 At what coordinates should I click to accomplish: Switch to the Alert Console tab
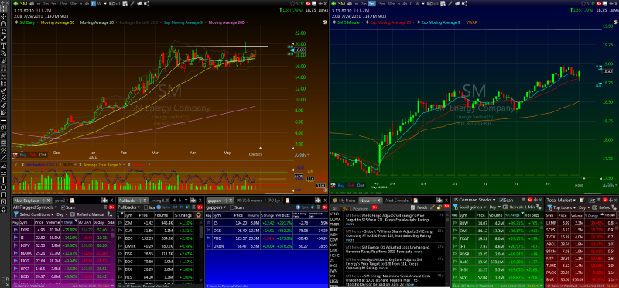pyautogui.click(x=397, y=201)
